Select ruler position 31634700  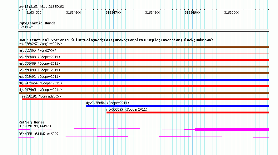pos(113,12)
